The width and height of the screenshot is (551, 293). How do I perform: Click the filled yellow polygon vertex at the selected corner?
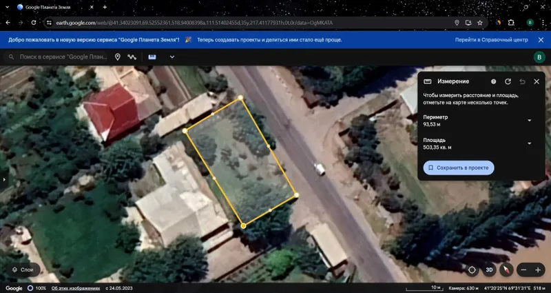click(x=243, y=226)
